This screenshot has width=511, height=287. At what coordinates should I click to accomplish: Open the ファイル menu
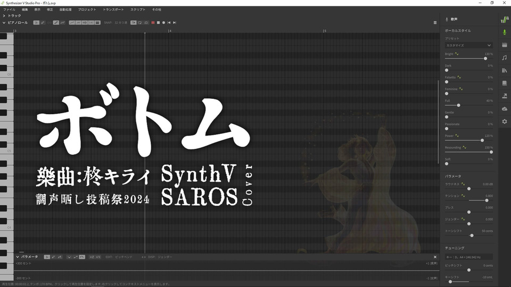[9, 10]
